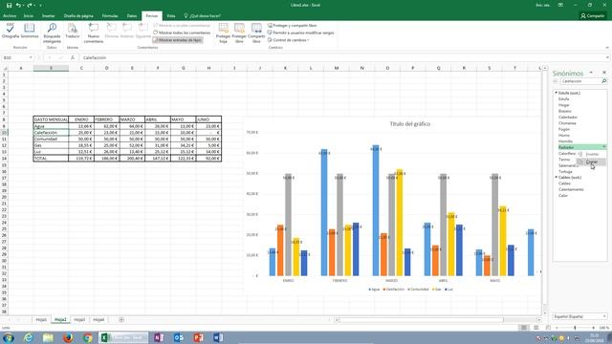Open the Sinónimos pane options arrow
The image size is (612, 344).
(x=591, y=73)
